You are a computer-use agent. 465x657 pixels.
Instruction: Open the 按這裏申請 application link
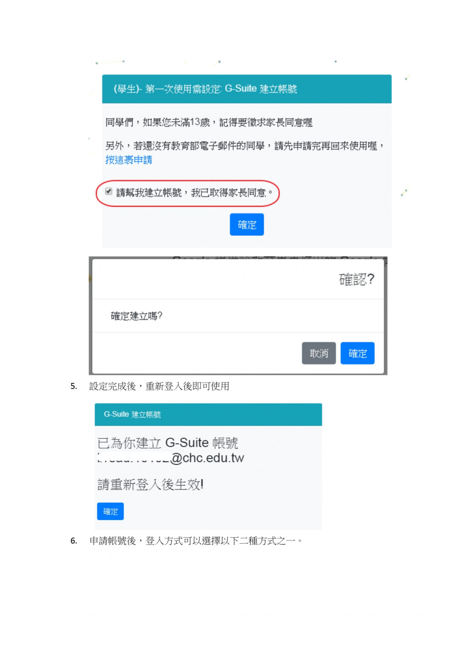coord(129,160)
